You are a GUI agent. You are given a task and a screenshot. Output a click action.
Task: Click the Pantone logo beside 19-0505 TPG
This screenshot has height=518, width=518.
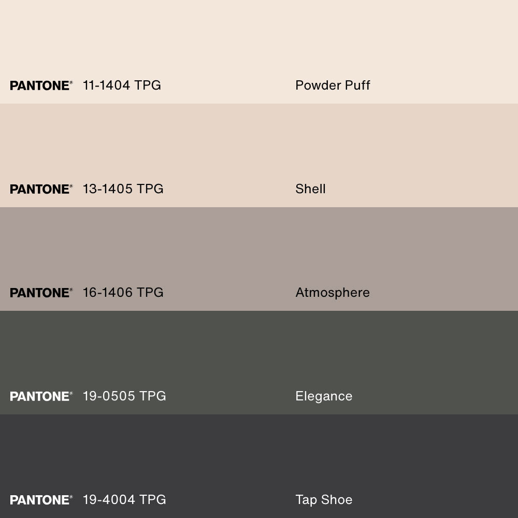tap(41, 396)
